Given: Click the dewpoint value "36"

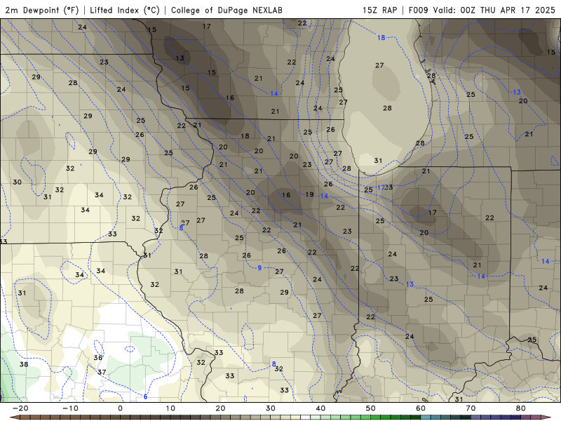Looking at the screenshot, I should [x=98, y=358].
